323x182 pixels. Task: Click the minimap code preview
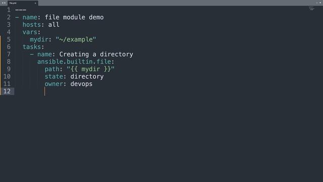pyautogui.click(x=311, y=9)
